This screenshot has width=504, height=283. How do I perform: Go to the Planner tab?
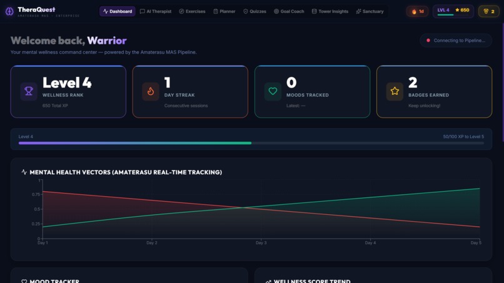(224, 11)
